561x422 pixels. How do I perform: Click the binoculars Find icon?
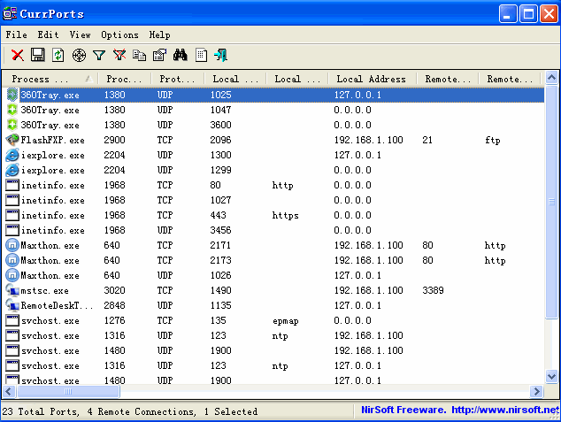pos(180,55)
